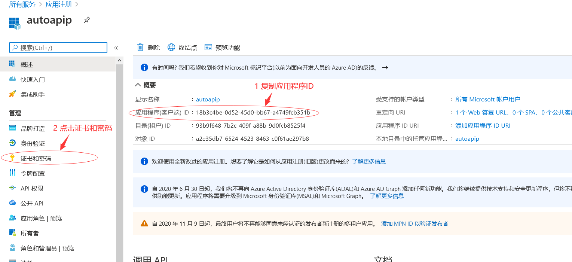572x262 pixels.
Task: Click the warning triangle icon
Action: (144, 223)
